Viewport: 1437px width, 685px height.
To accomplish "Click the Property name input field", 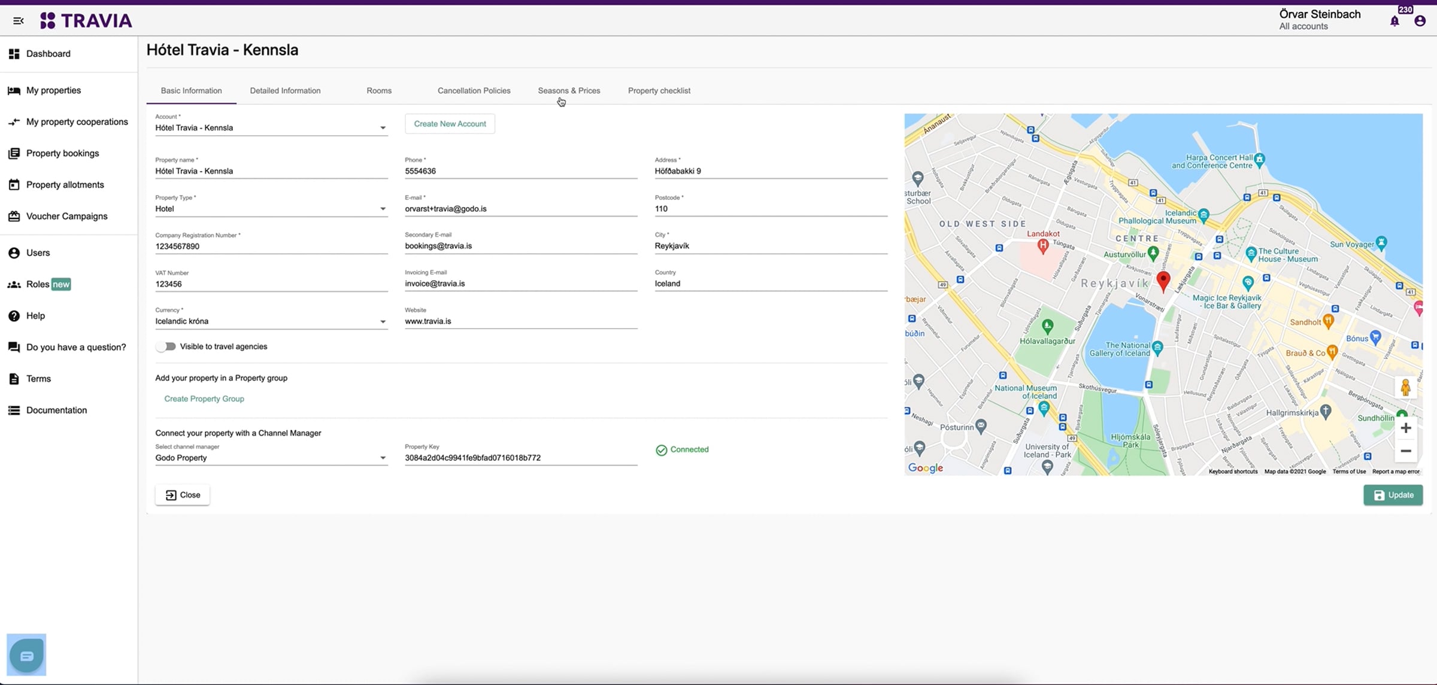I will pyautogui.click(x=271, y=171).
